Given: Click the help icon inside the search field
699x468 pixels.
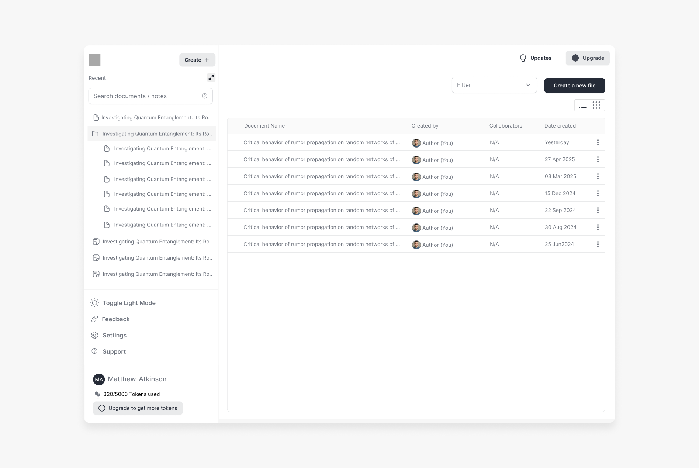Looking at the screenshot, I should (x=205, y=96).
